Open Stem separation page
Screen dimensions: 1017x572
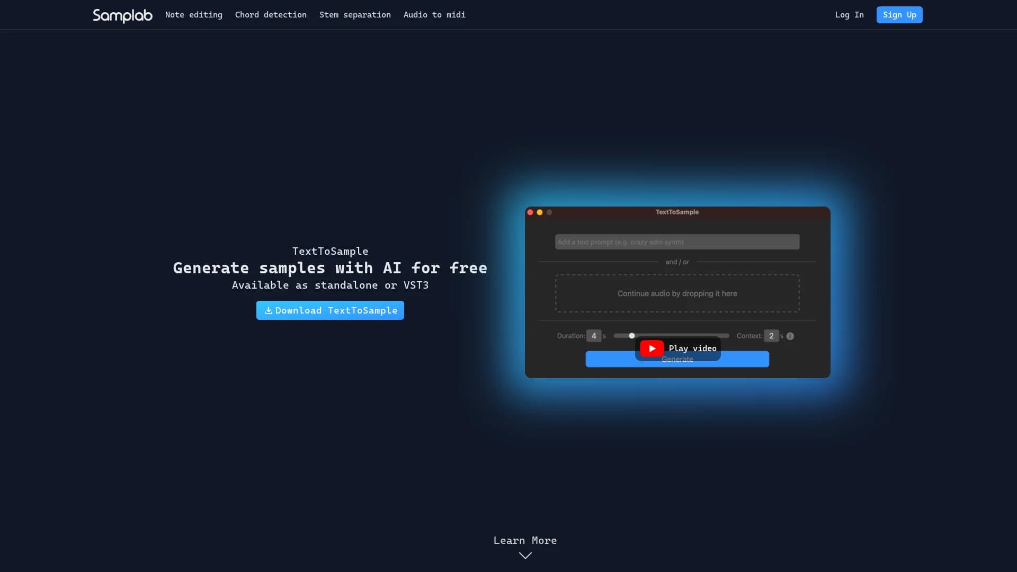(355, 15)
